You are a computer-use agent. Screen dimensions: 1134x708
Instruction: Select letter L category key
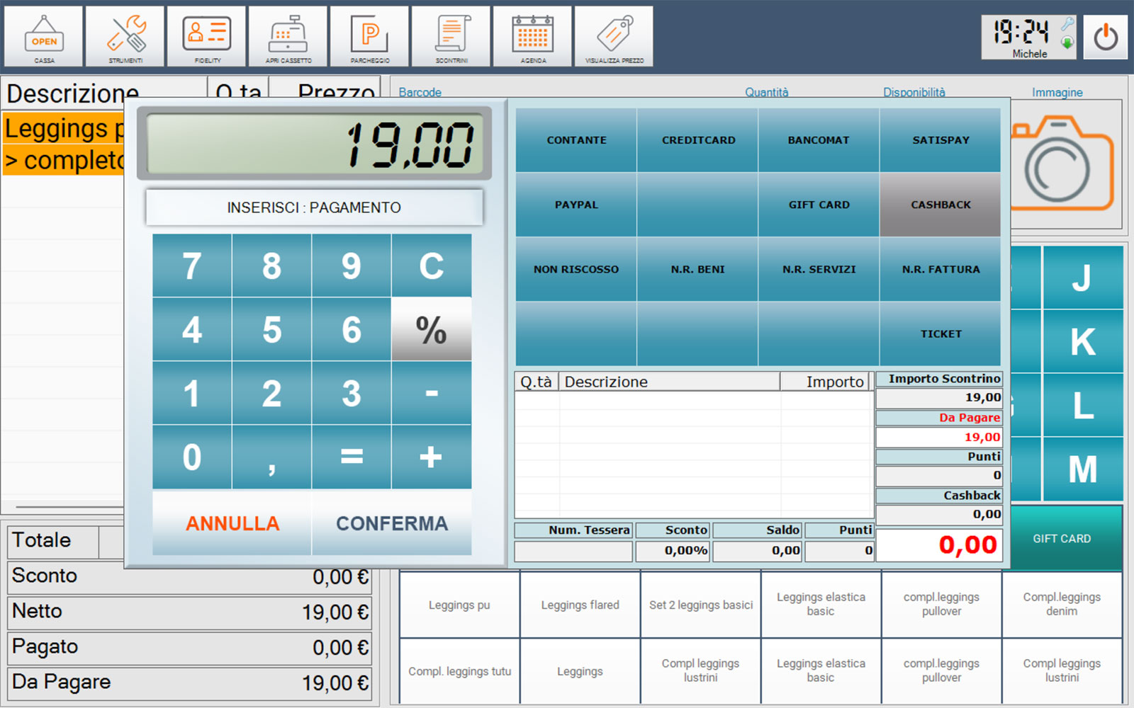[x=1082, y=405]
